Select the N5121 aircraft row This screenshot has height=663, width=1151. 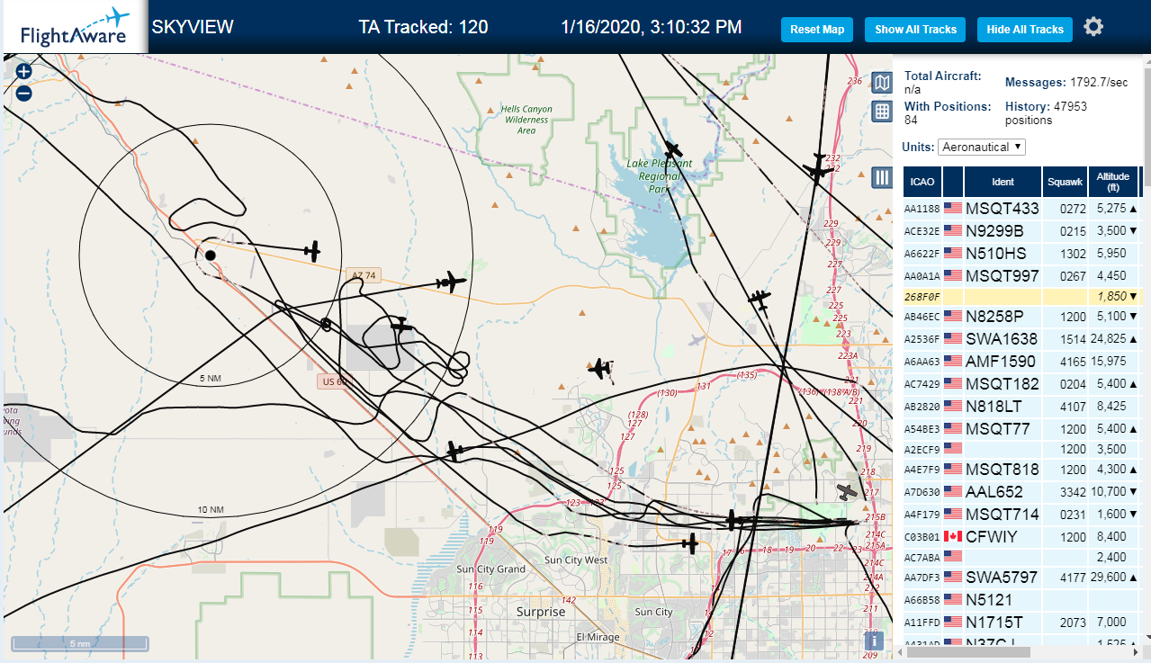point(1022,600)
